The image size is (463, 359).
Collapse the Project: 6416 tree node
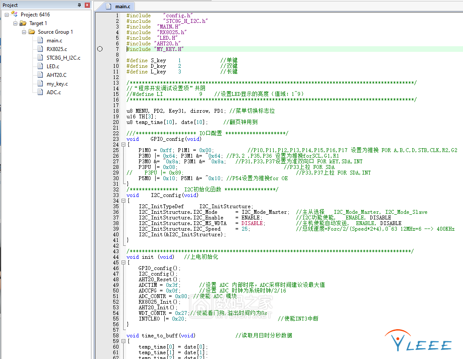[7, 15]
